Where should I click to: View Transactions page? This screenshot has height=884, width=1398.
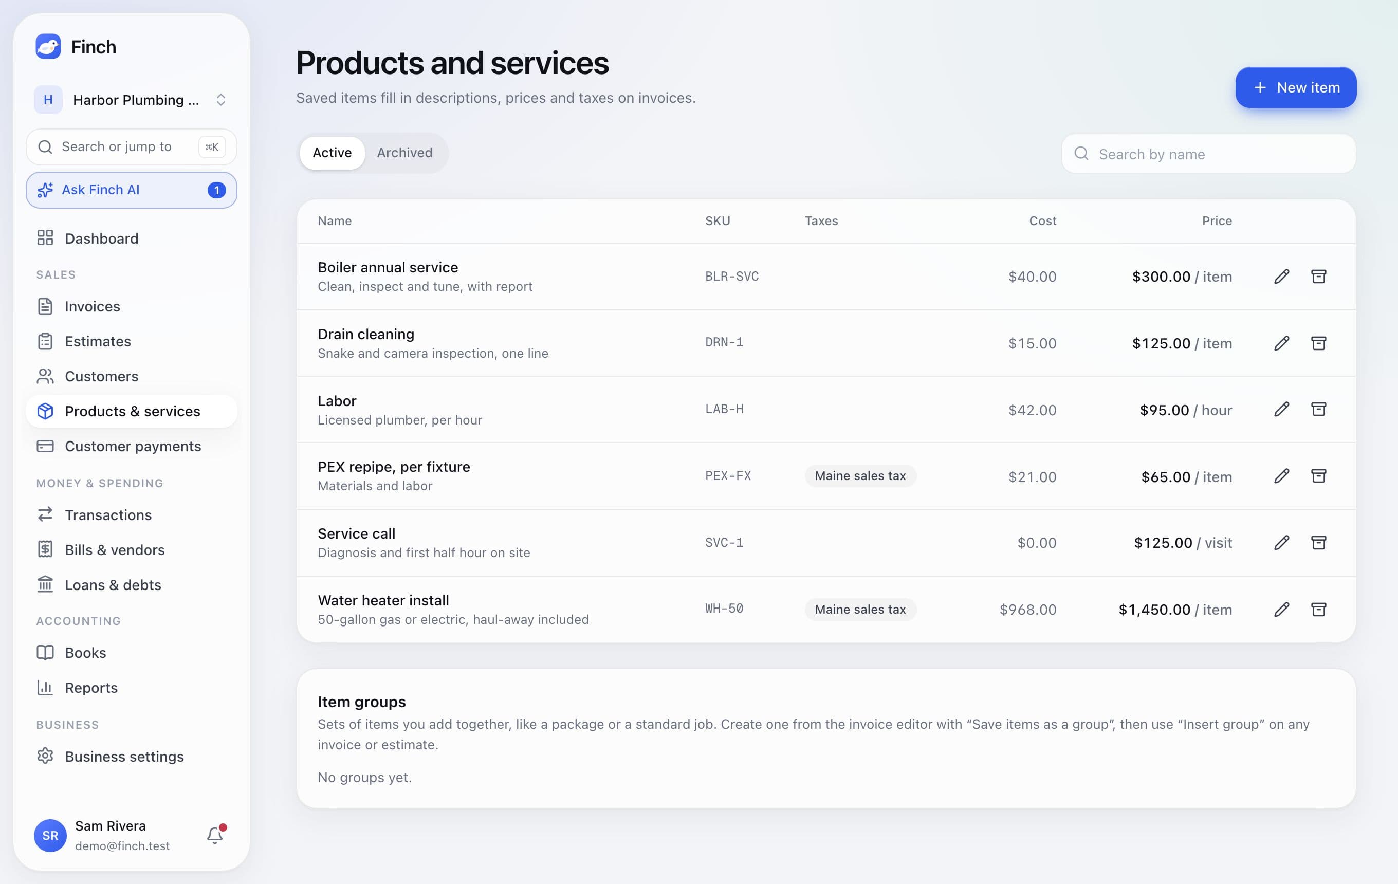[x=131, y=515]
